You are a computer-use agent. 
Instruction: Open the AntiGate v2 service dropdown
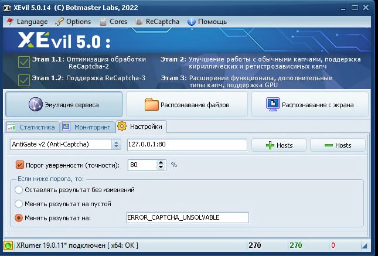point(65,144)
